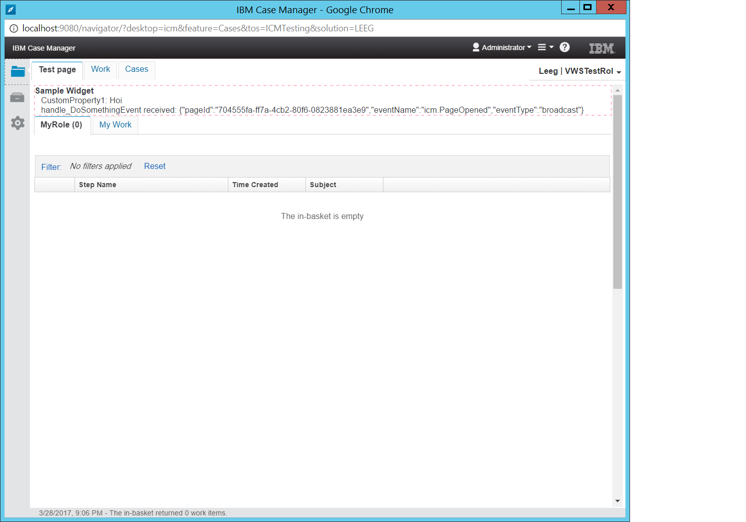
Task: Expand the Leeg | VWSTestRol role selector
Action: click(x=580, y=71)
